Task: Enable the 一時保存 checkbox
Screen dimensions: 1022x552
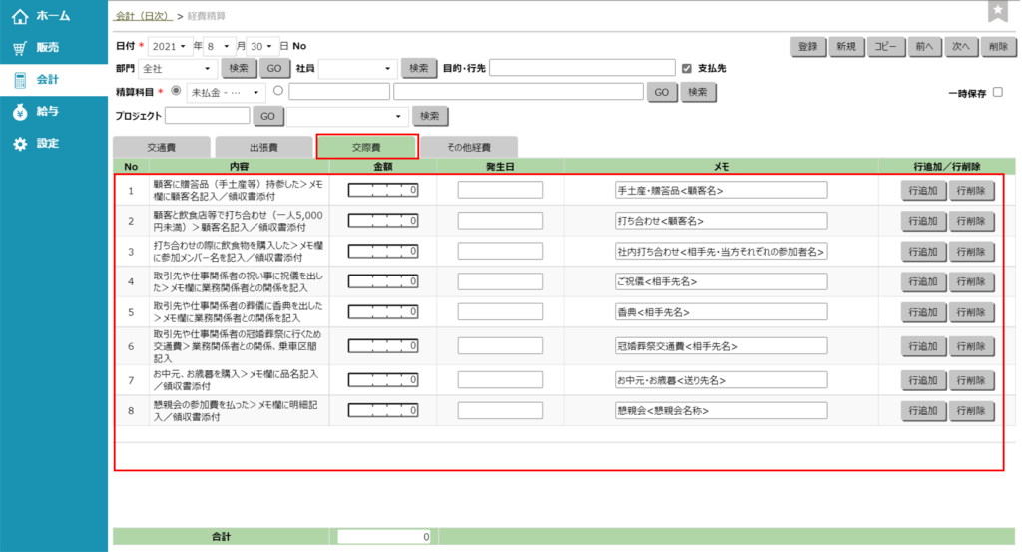Action: [x=997, y=93]
